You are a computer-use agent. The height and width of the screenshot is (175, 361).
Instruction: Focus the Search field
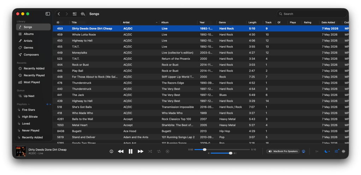(x=312, y=14)
